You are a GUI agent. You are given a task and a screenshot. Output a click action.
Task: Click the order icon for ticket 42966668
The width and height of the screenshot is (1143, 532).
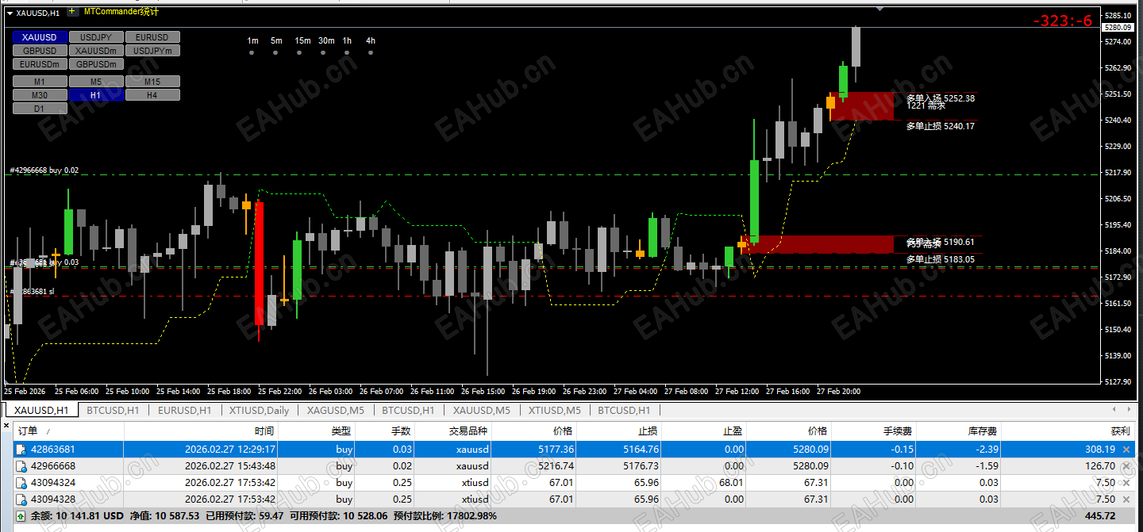pos(21,466)
